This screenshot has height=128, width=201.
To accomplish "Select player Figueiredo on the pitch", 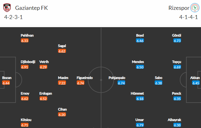I will (x=85, y=78).
